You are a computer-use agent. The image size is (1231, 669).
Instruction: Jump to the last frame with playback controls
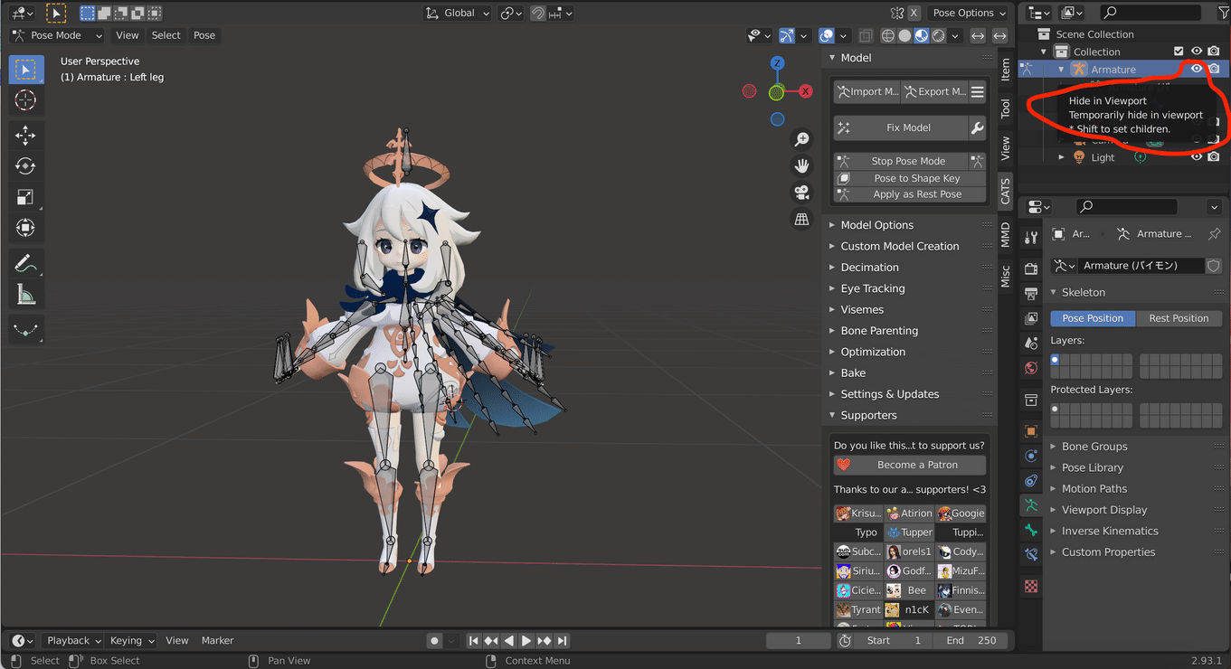562,639
